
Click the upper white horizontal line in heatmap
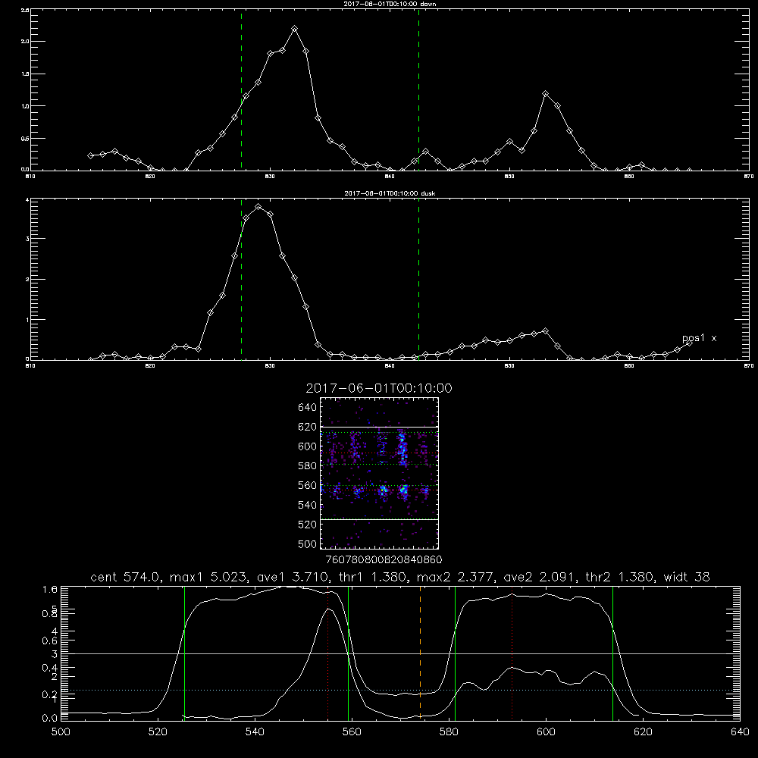pos(380,427)
